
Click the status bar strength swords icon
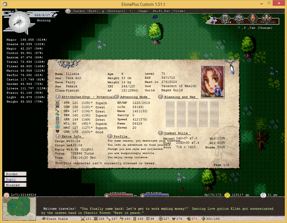(83, 219)
